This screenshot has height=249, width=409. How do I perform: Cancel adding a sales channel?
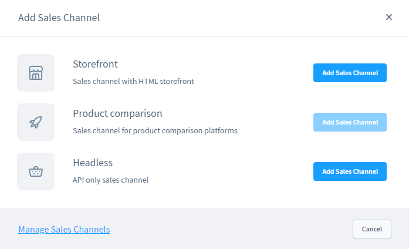click(371, 229)
